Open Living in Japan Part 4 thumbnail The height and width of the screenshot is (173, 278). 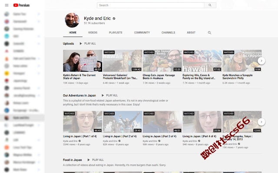(202, 122)
